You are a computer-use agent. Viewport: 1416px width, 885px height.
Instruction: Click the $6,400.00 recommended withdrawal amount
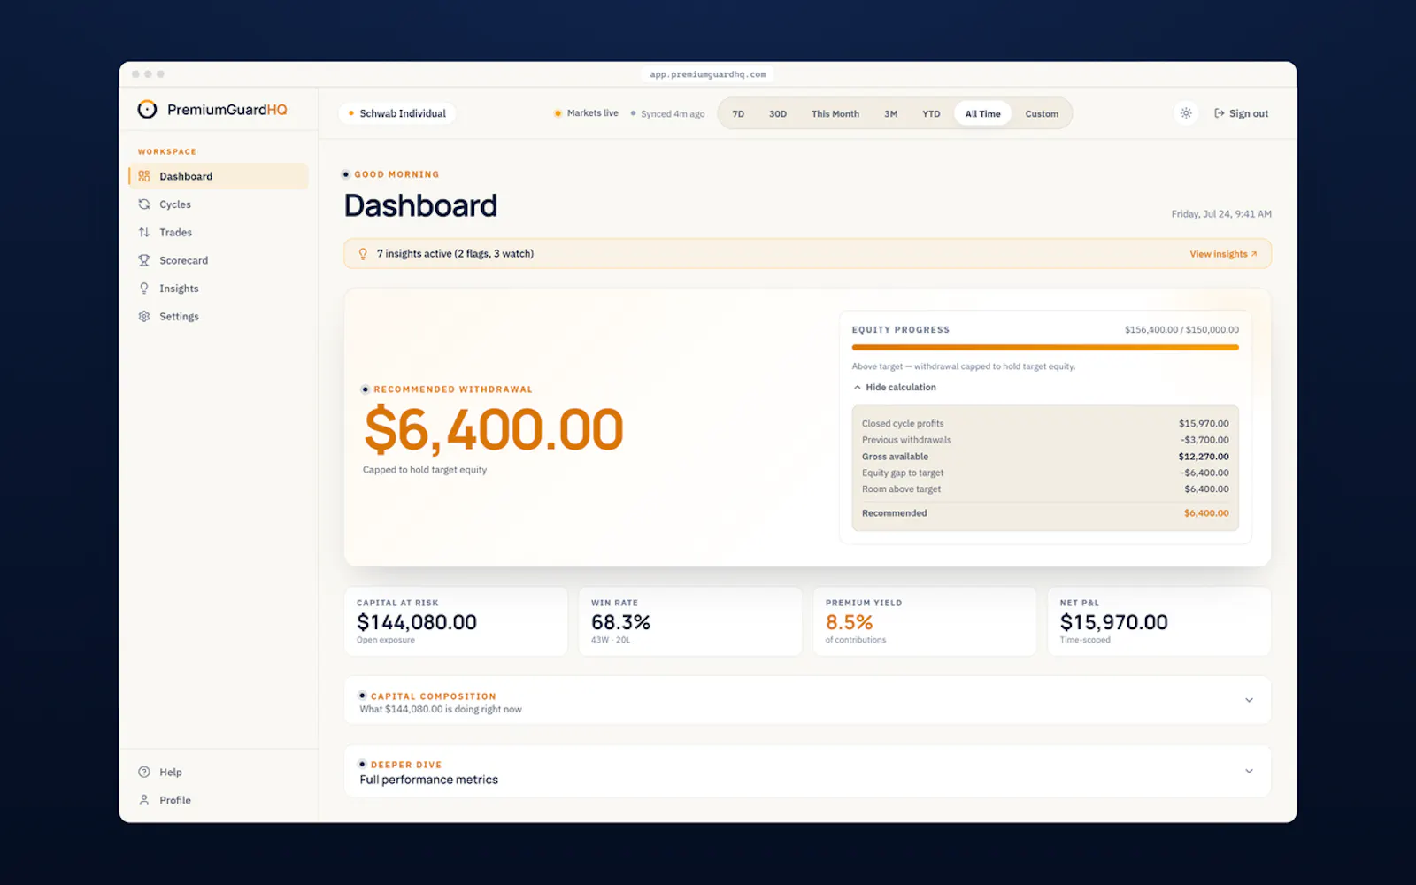494,429
